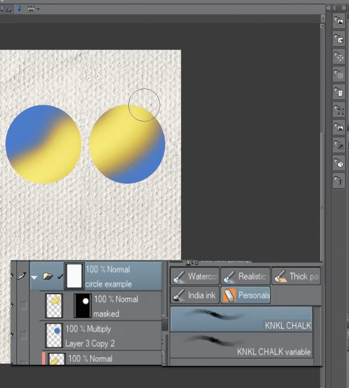Open the material folder with 3D cube icon
Viewport: 349px width, 388px height.
point(339,164)
